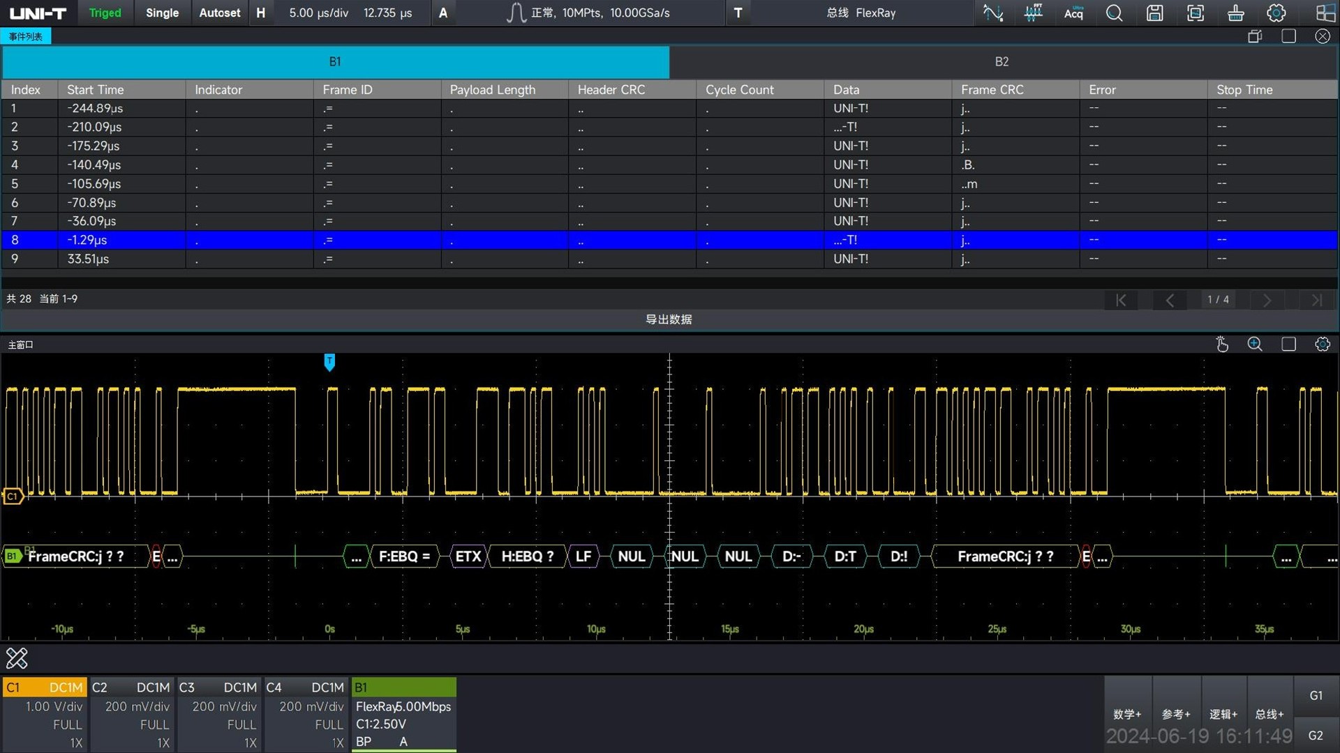This screenshot has height=753, width=1340.
Task: Click the floppy disk save icon
Action: (x=1154, y=13)
